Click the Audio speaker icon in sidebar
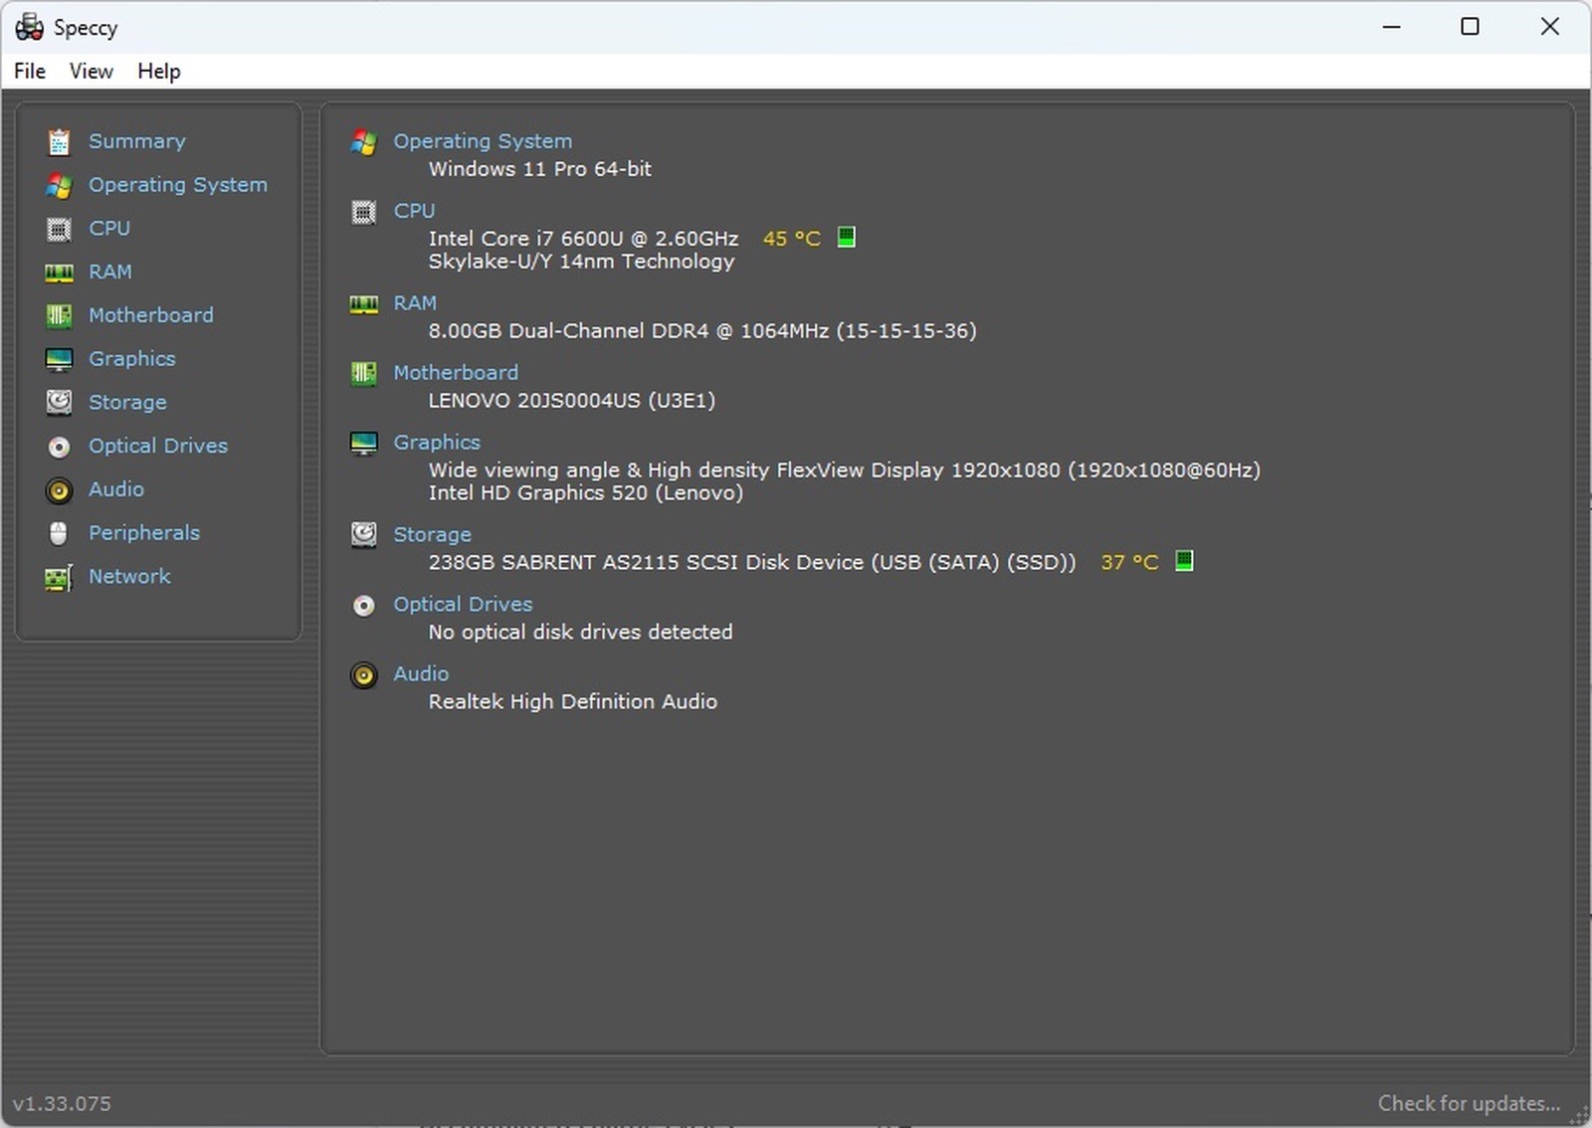This screenshot has width=1592, height=1128. click(x=59, y=490)
